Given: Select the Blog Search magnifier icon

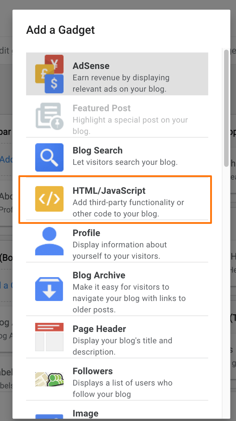Looking at the screenshot, I should (49, 157).
